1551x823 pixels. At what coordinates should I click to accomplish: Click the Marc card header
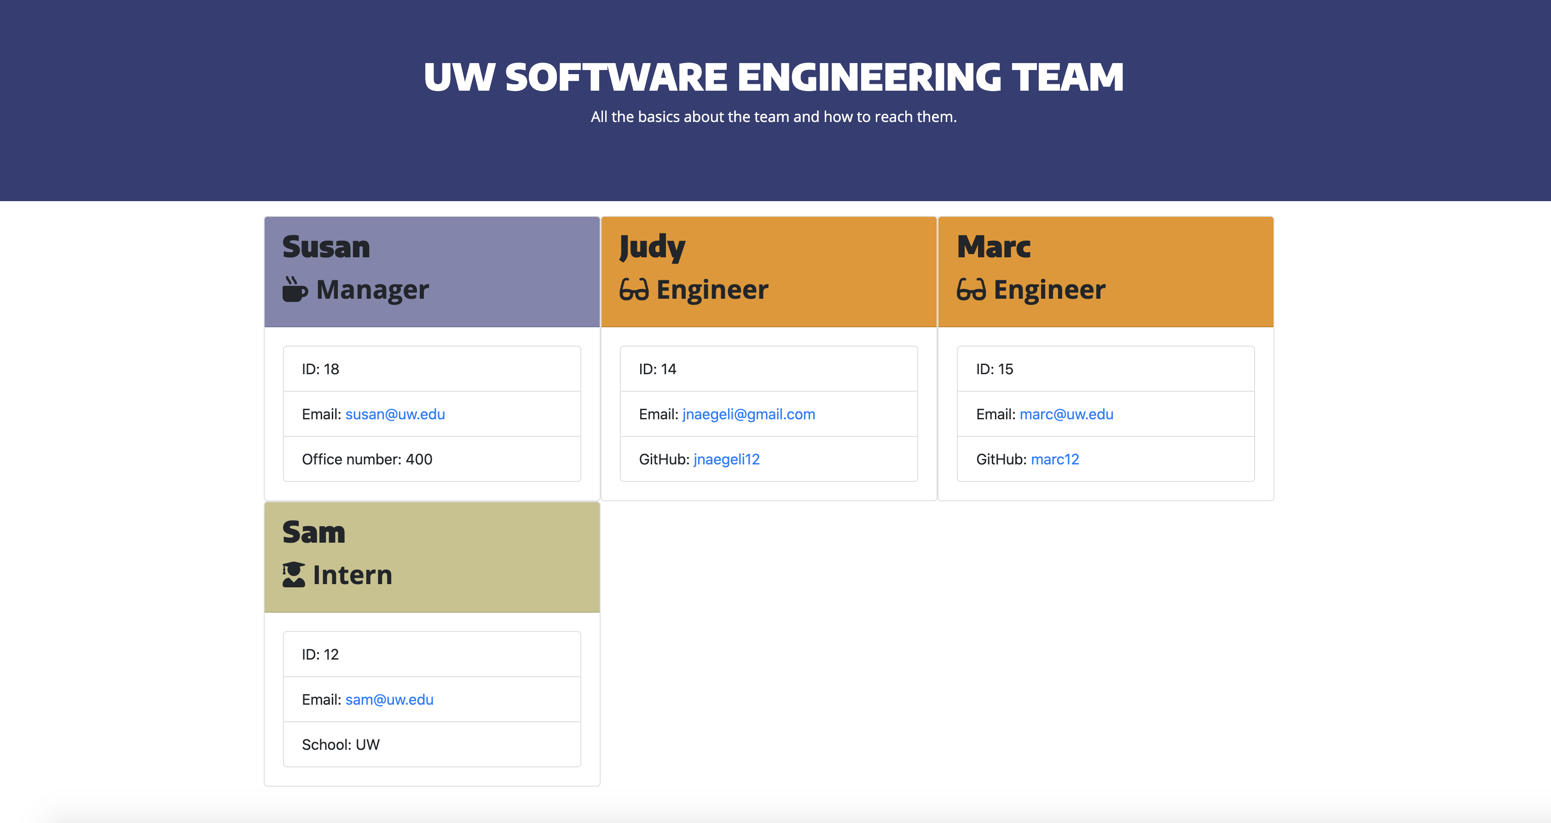[x=1105, y=271]
